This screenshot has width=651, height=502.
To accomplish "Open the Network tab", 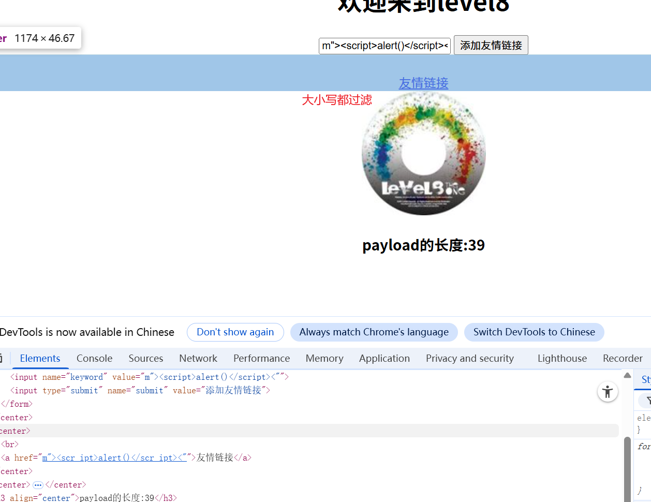I will tap(198, 358).
